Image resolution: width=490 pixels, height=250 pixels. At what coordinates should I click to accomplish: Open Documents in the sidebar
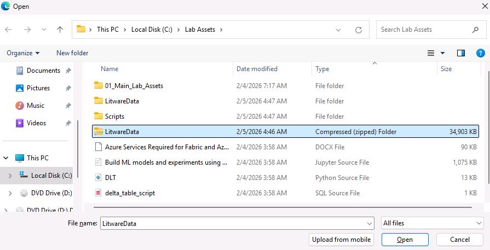point(43,71)
